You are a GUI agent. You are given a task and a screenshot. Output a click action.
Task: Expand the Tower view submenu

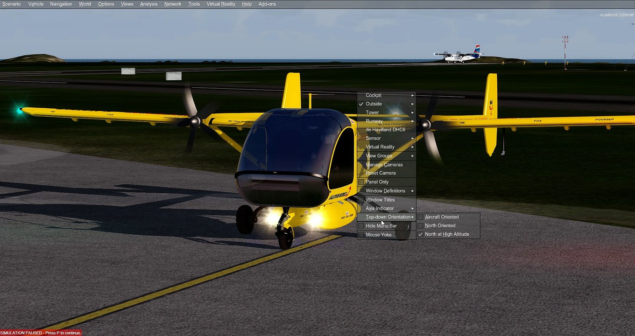[x=387, y=112]
